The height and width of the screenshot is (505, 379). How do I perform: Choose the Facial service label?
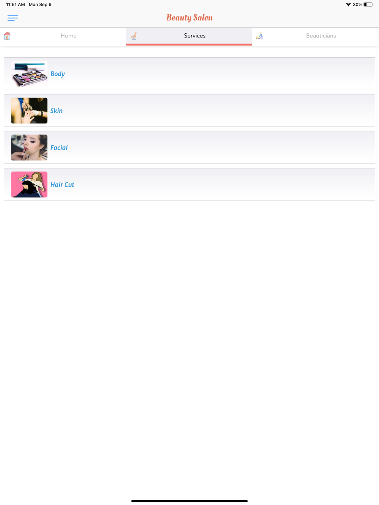(59, 148)
